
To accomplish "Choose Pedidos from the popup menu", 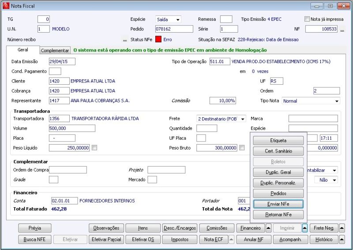I will pyautogui.click(x=278, y=193).
